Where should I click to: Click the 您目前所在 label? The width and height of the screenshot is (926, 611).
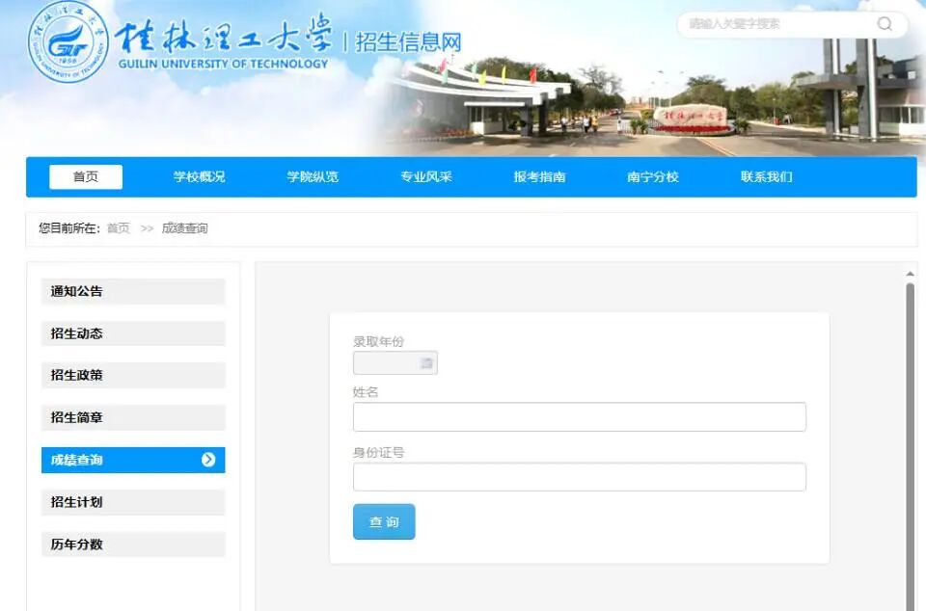pyautogui.click(x=69, y=228)
